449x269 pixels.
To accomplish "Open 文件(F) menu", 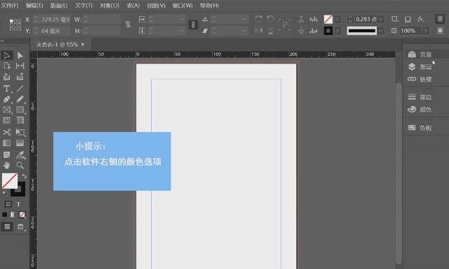I will point(10,6).
